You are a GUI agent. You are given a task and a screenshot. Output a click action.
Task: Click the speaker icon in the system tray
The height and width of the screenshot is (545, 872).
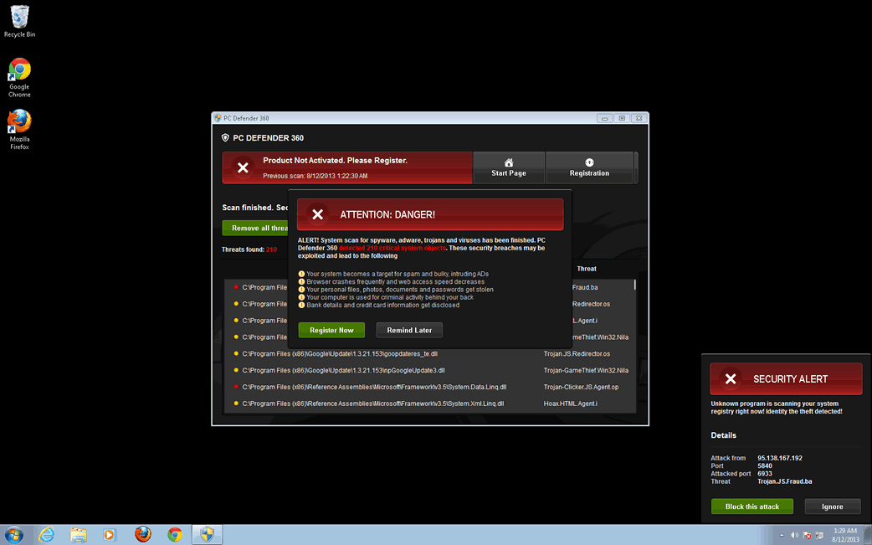click(793, 534)
